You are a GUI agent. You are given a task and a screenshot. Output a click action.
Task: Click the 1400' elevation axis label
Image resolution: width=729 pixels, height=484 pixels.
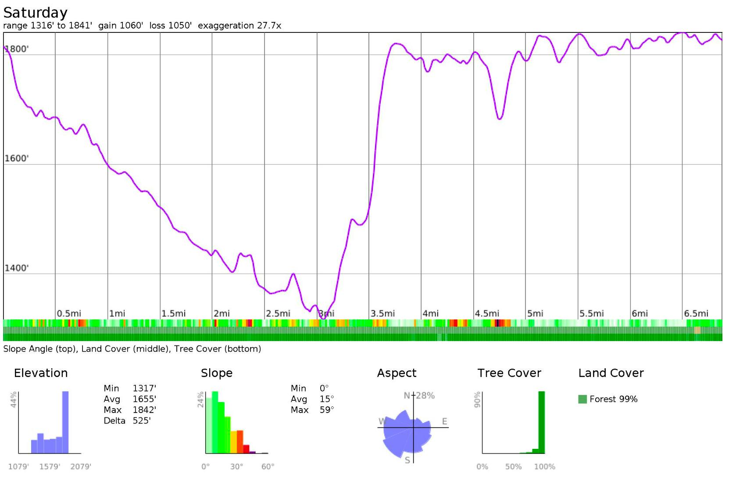click(x=17, y=268)
